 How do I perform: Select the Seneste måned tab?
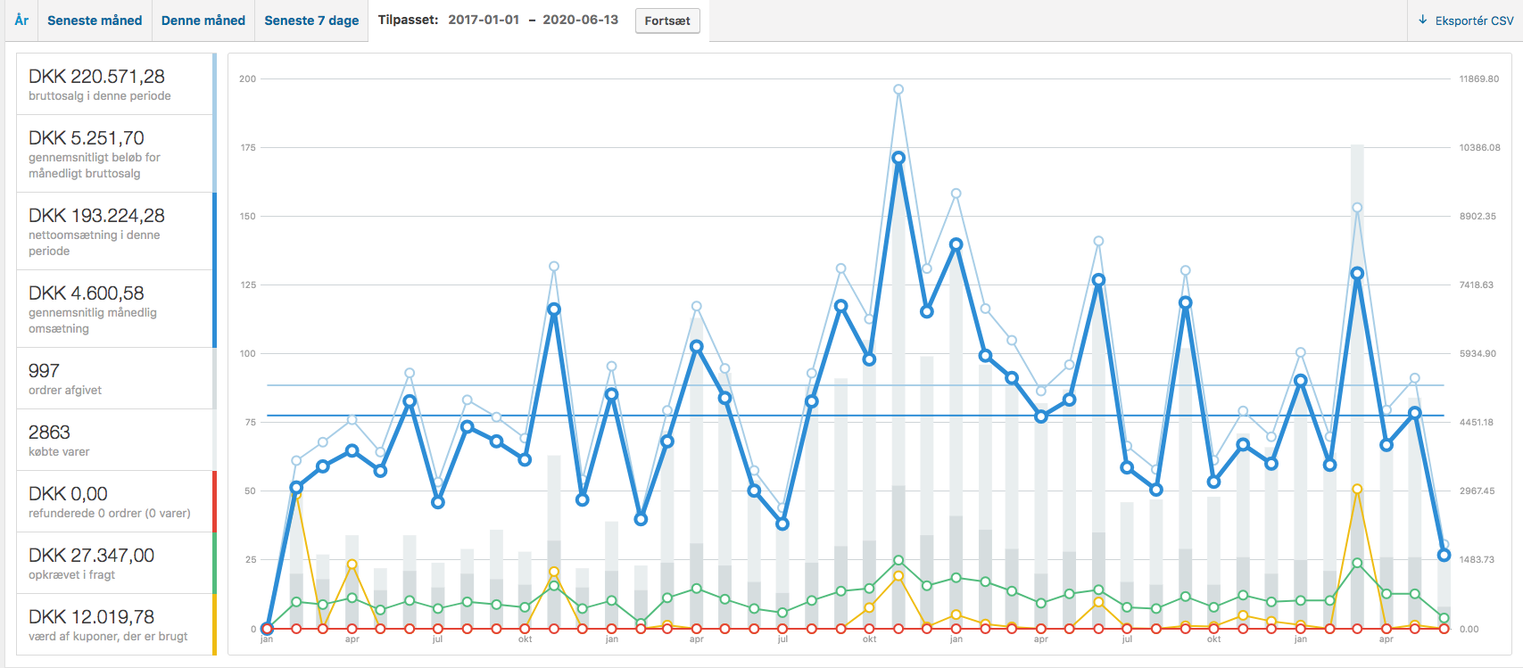[x=95, y=21]
